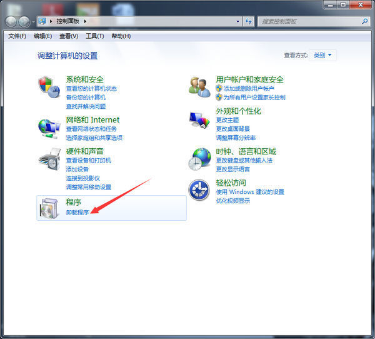Click 选择家庭组和共享选项 link

(x=94, y=138)
